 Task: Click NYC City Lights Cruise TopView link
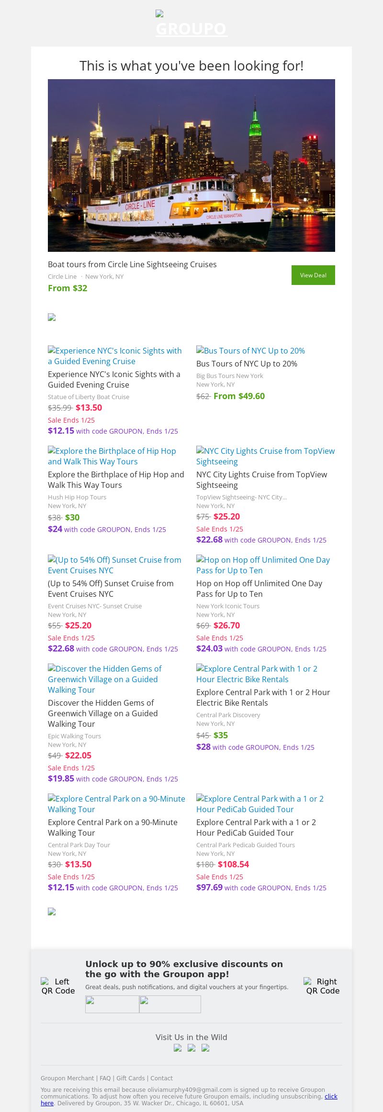(x=265, y=456)
